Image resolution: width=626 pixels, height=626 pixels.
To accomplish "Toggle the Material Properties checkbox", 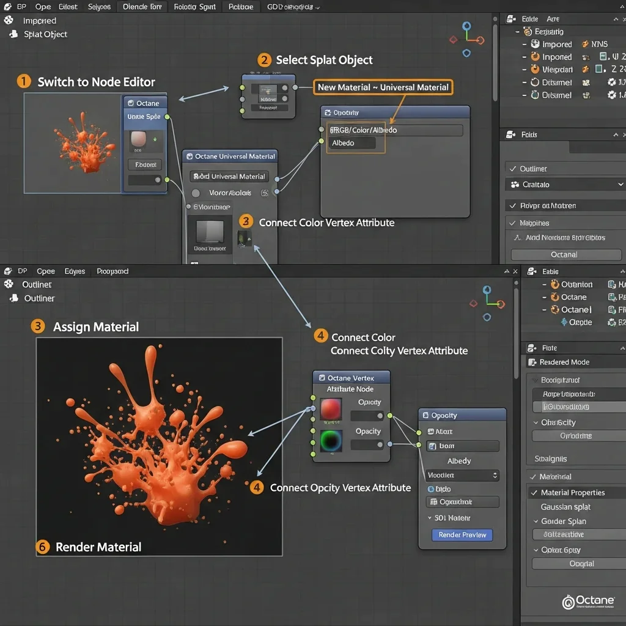I will [x=534, y=492].
